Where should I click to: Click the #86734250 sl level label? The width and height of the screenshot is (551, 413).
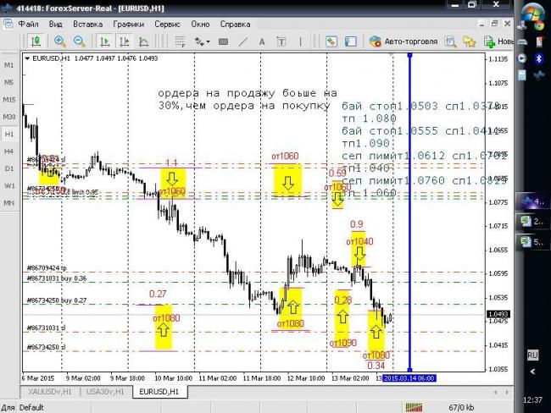(46, 347)
